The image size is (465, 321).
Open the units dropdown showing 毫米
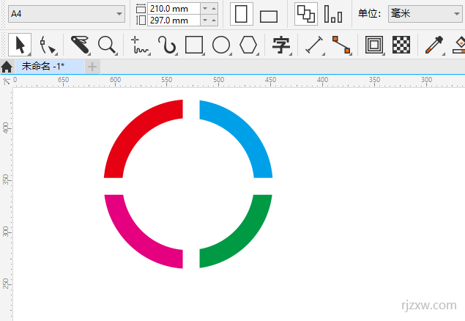coord(425,14)
